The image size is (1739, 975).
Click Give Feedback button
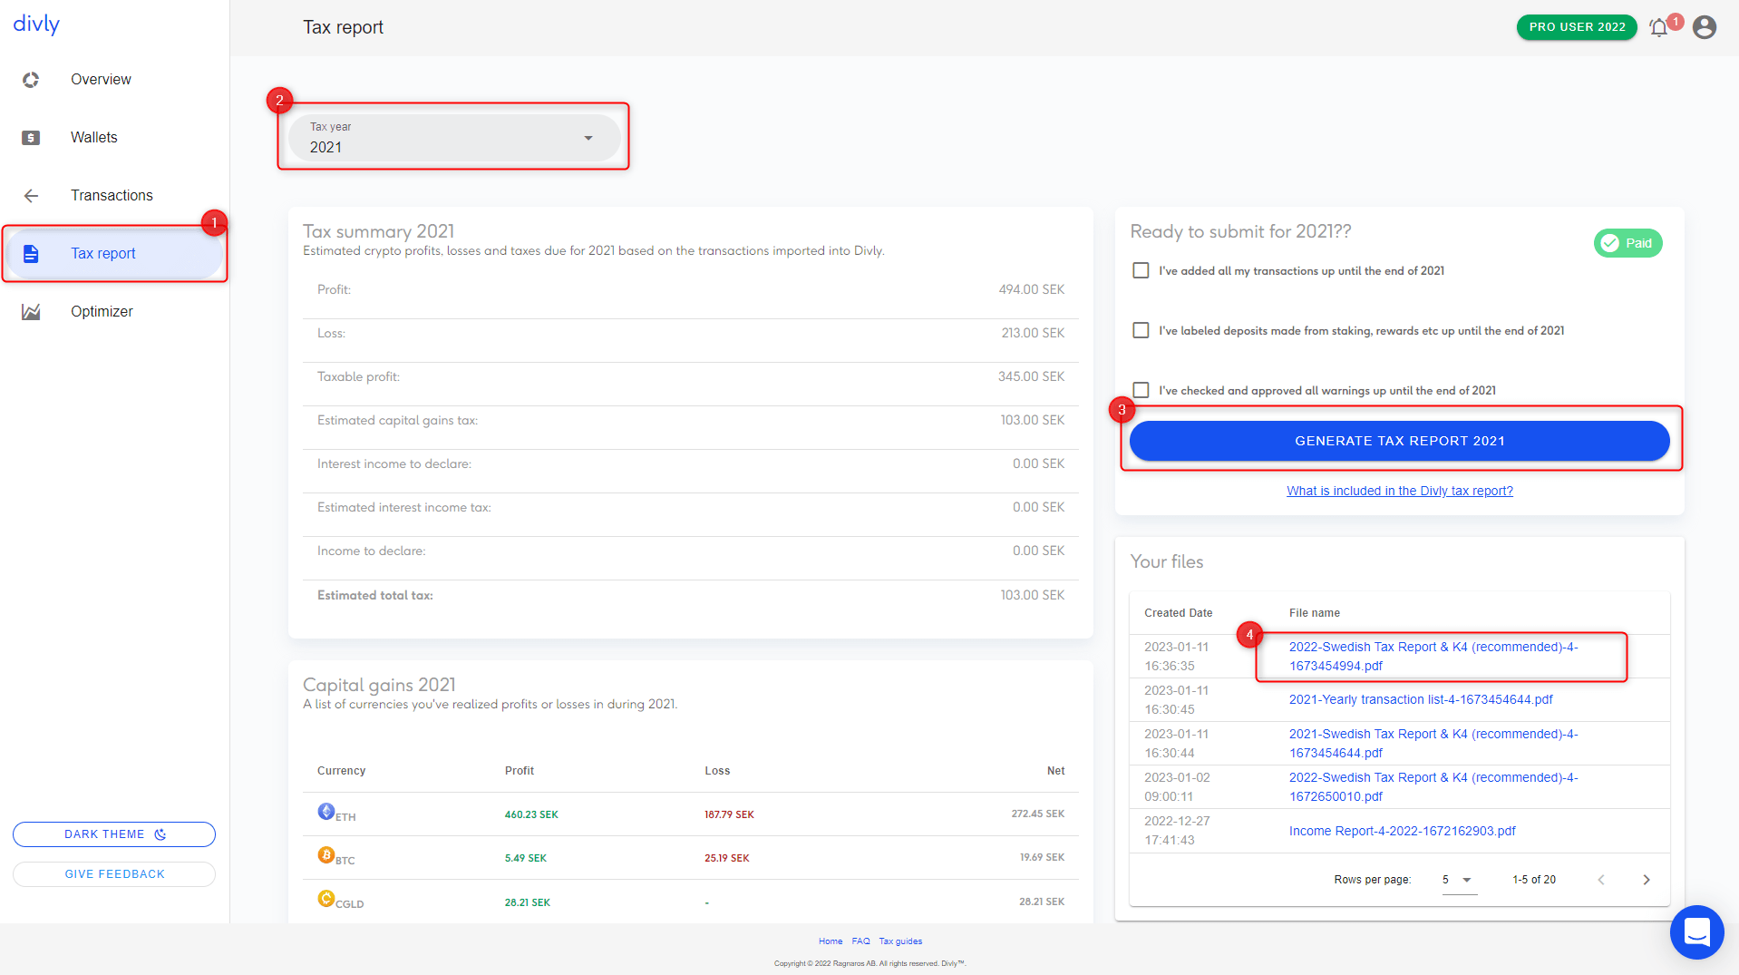click(114, 874)
